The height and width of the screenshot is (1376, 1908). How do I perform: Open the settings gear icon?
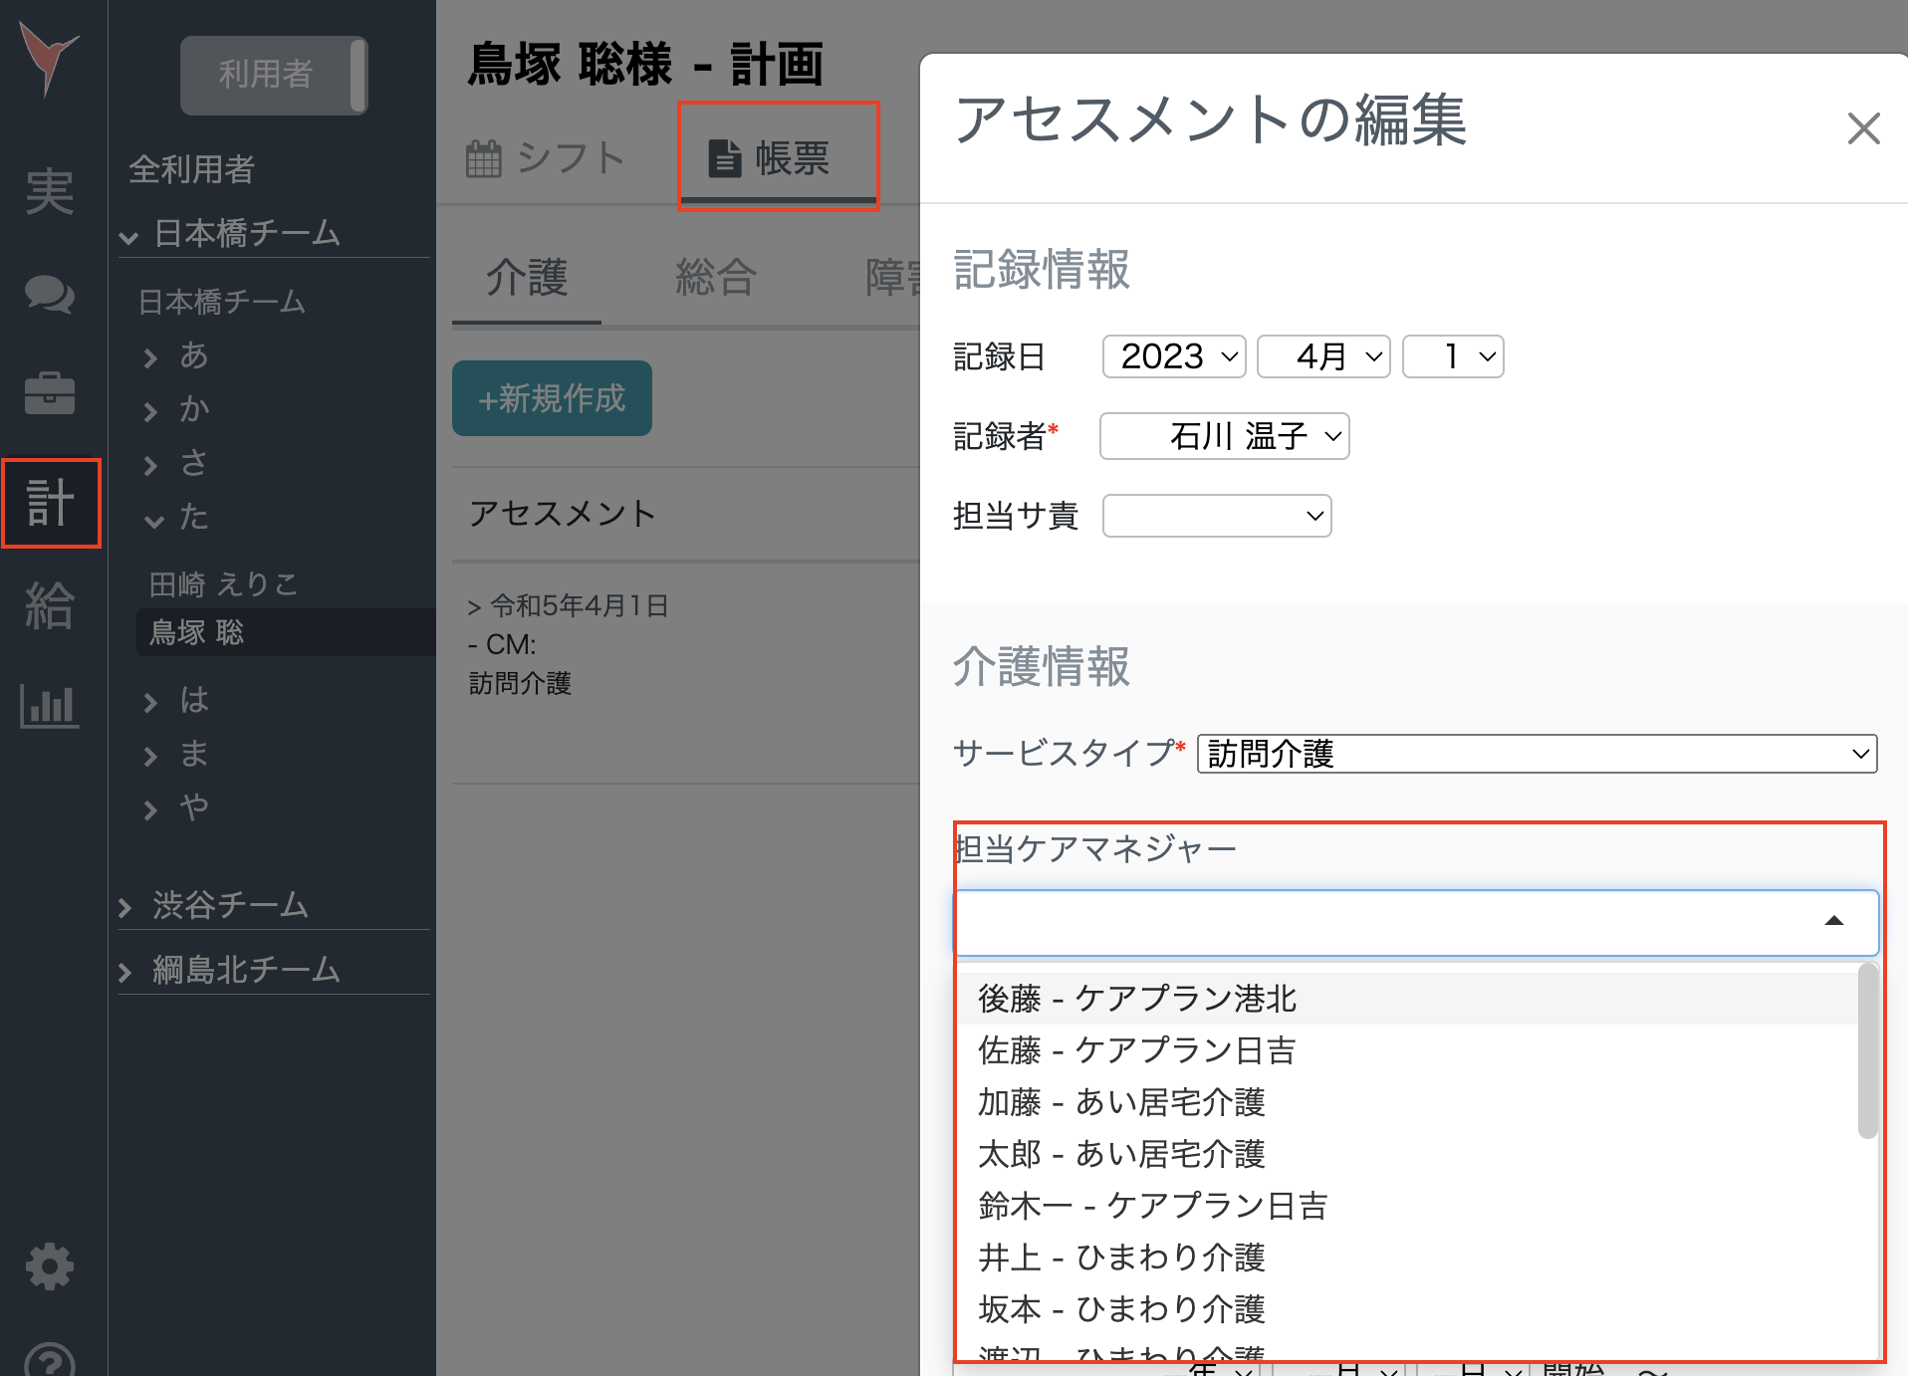[51, 1266]
